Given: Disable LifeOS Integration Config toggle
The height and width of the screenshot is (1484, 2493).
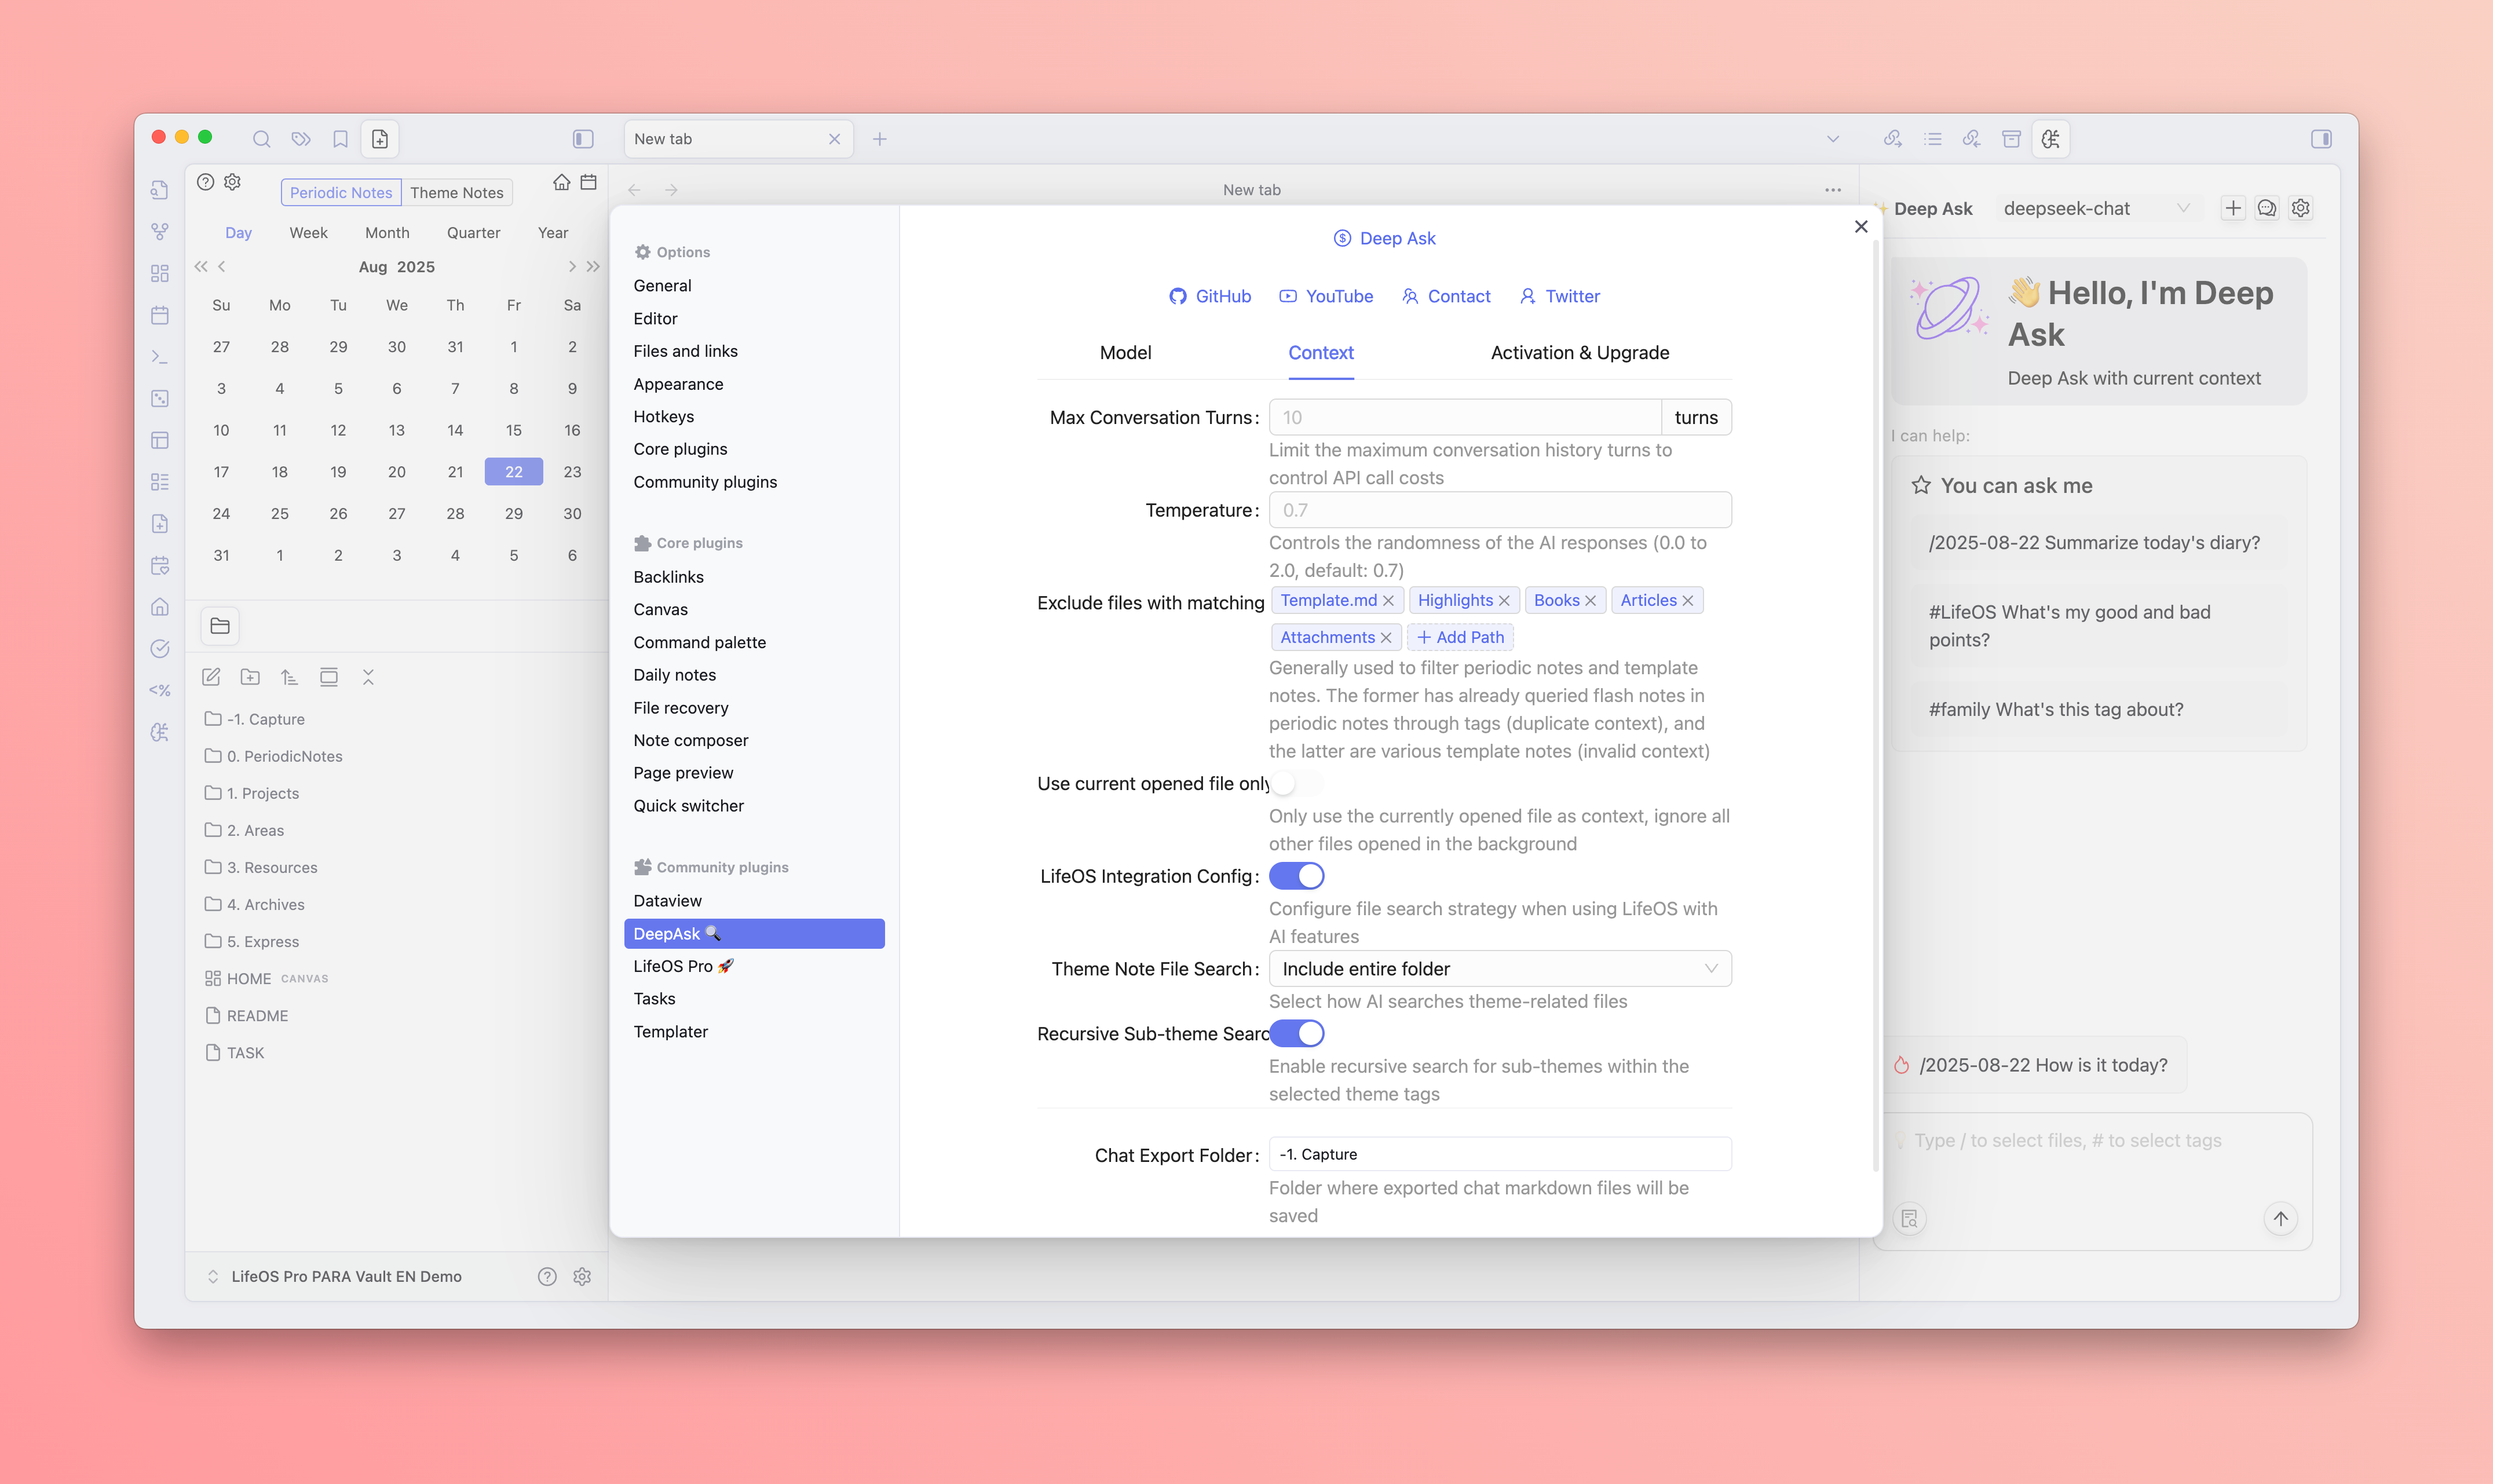Looking at the screenshot, I should click(x=1296, y=876).
